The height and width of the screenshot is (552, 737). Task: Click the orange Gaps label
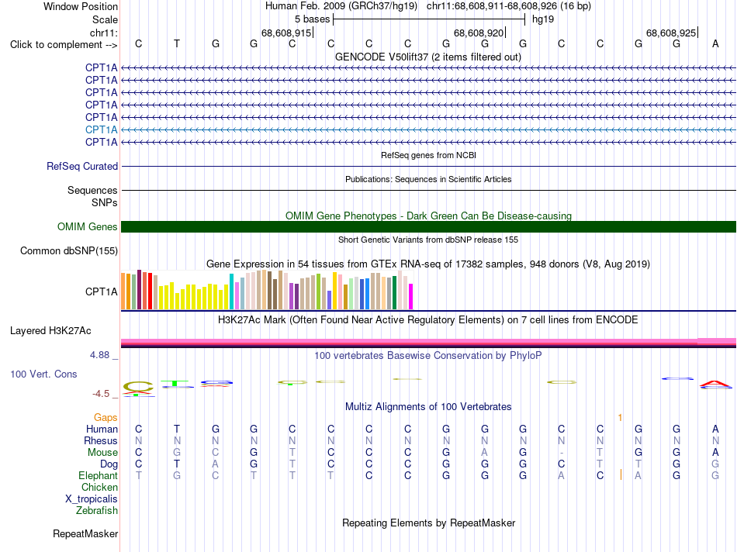pos(106,418)
